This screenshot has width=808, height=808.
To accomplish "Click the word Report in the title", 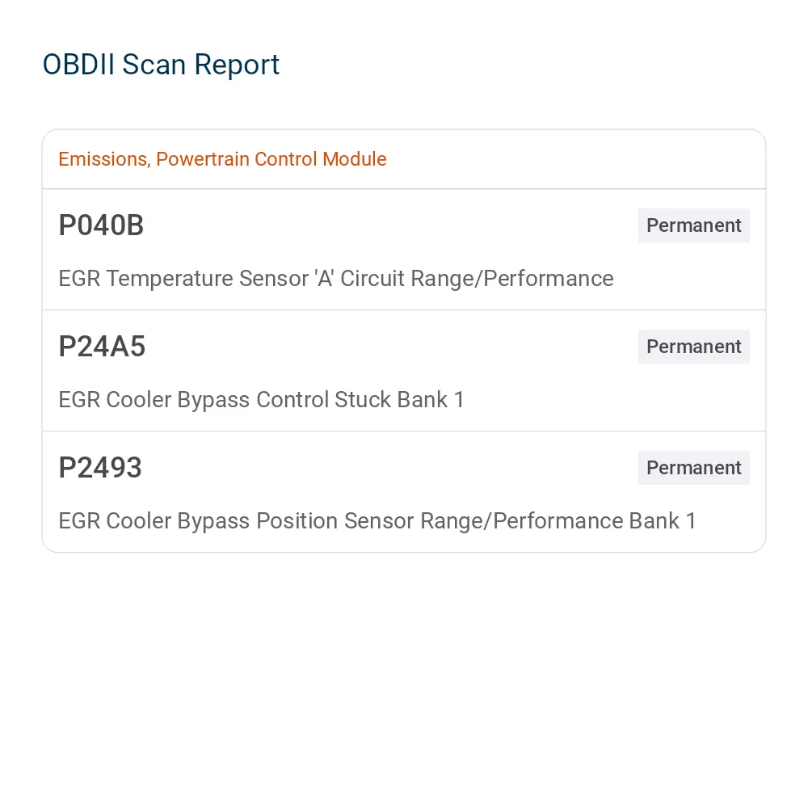I will [x=237, y=66].
